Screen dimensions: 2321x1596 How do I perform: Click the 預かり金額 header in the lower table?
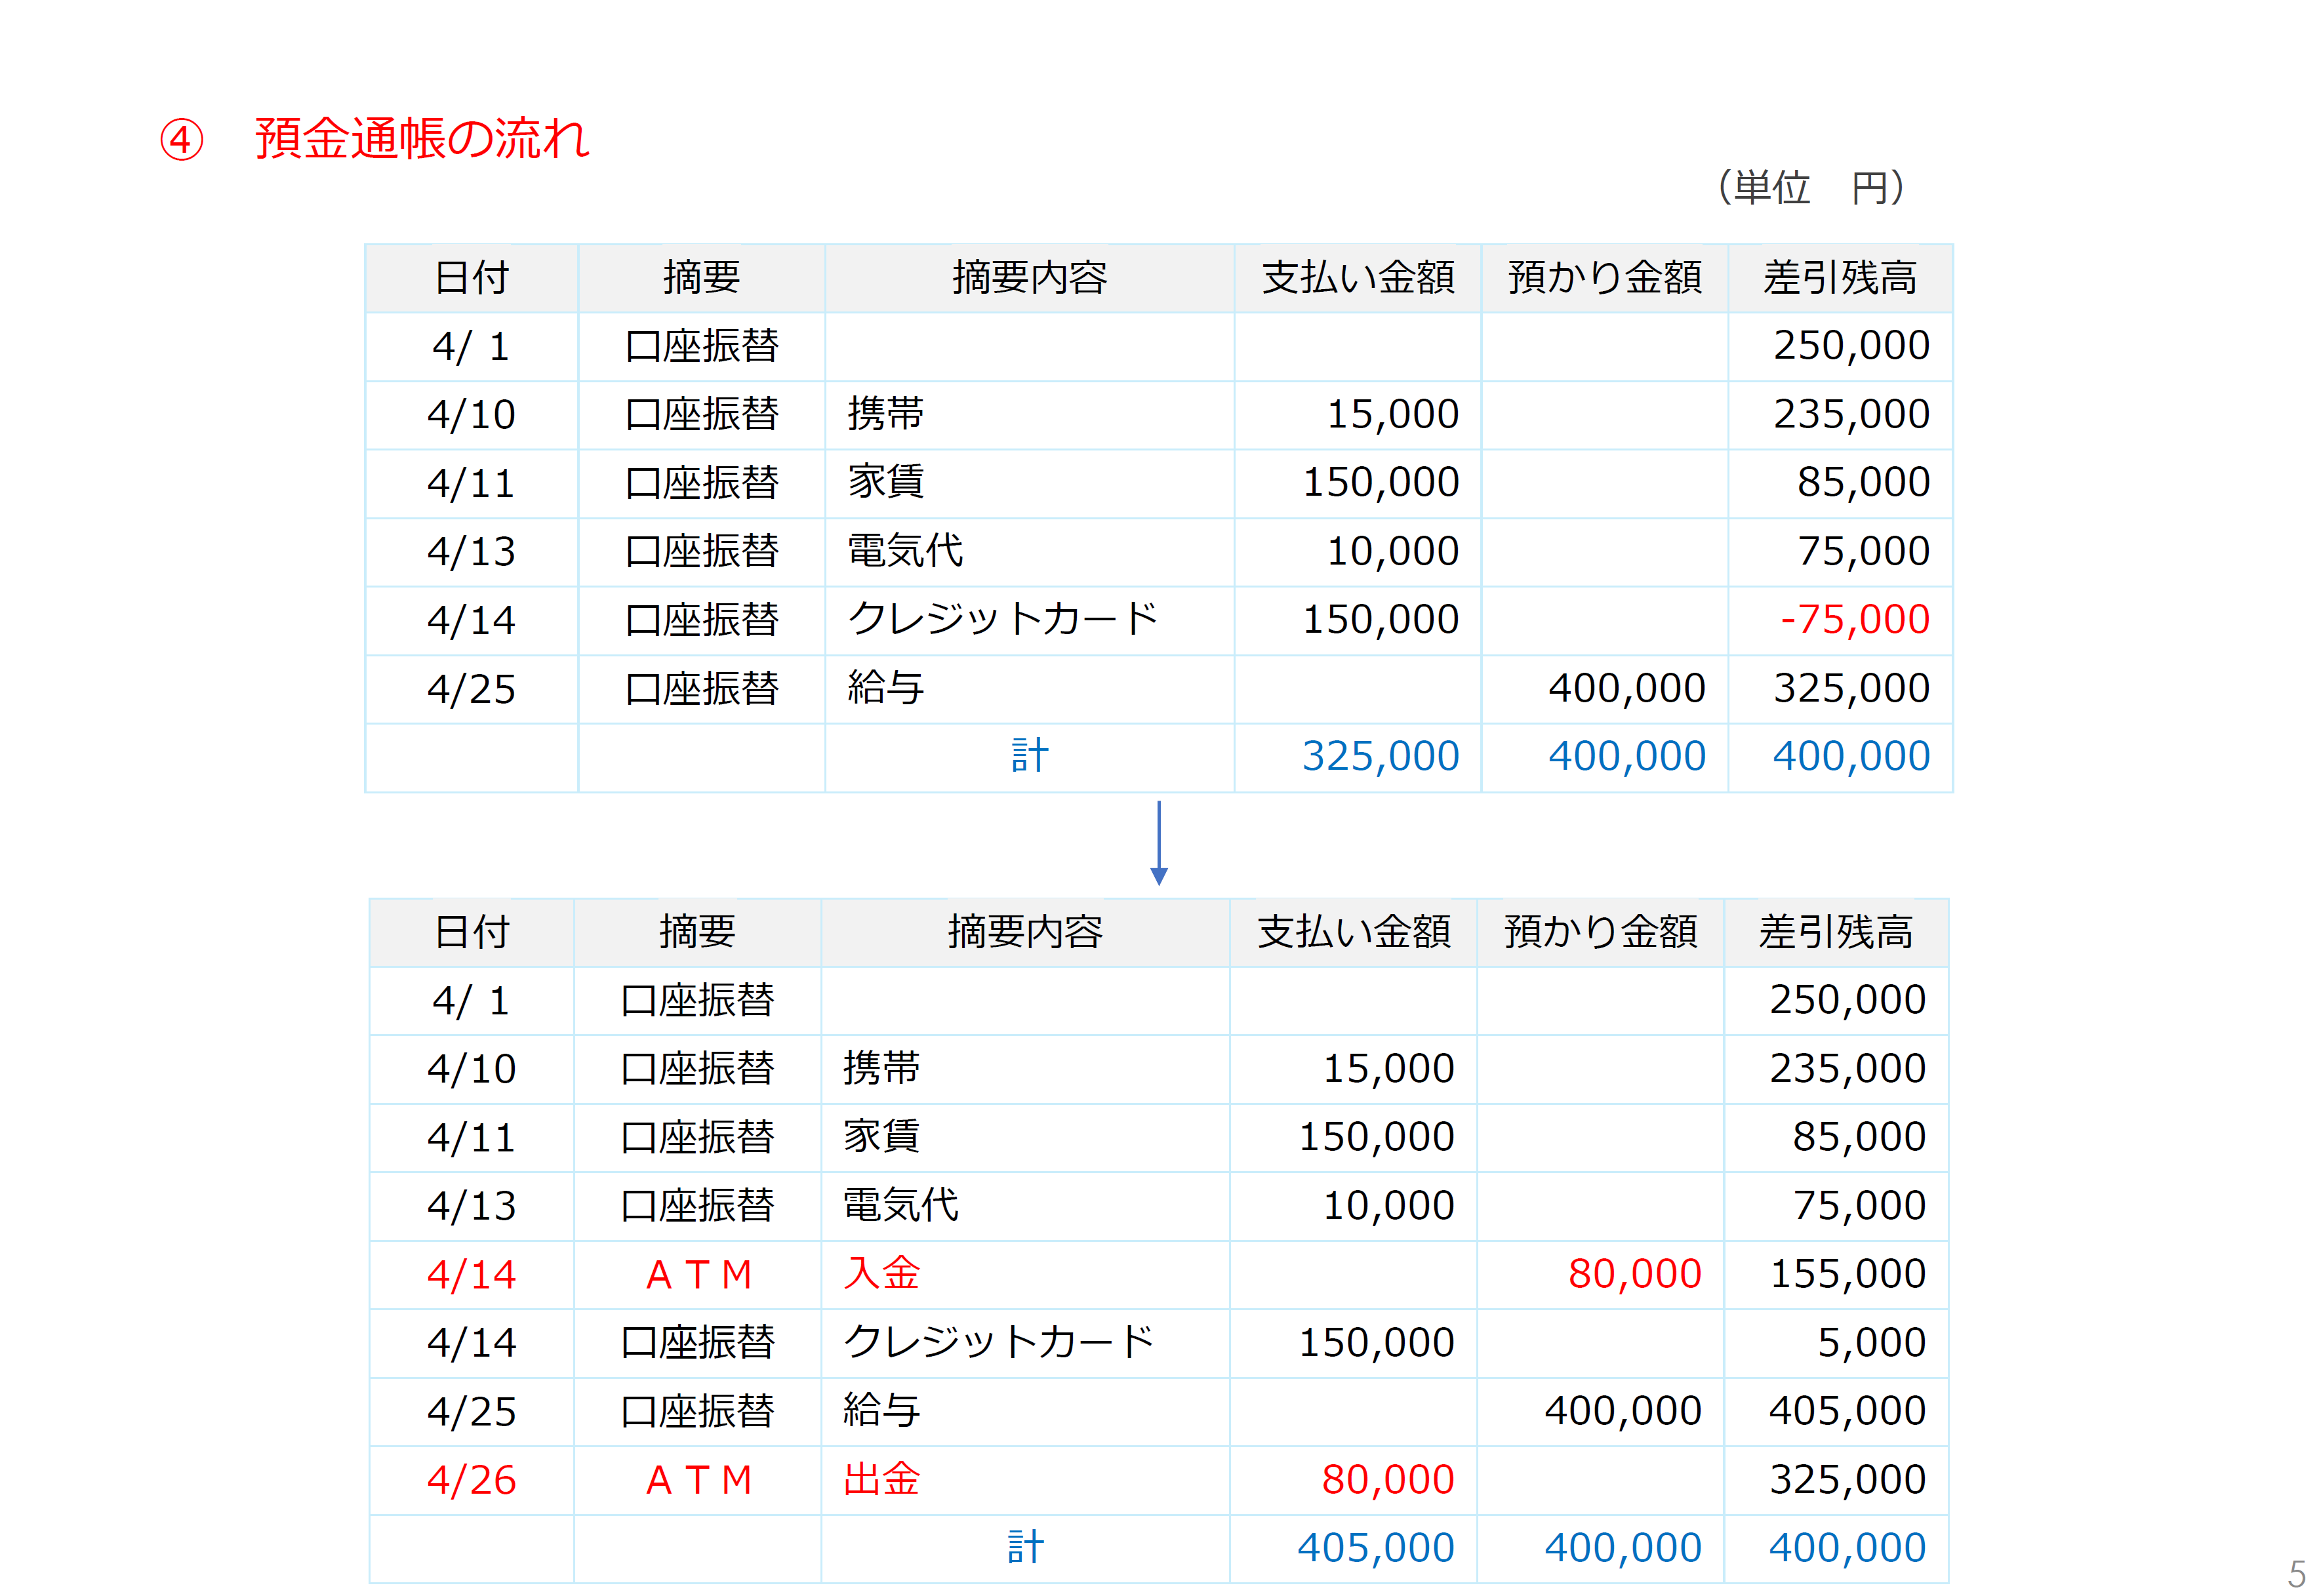coord(1600,933)
